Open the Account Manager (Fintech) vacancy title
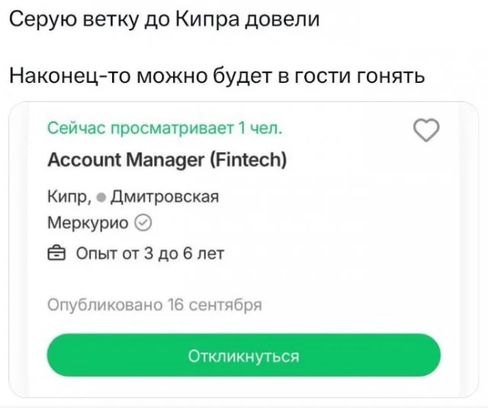The width and height of the screenshot is (488, 408). (167, 160)
